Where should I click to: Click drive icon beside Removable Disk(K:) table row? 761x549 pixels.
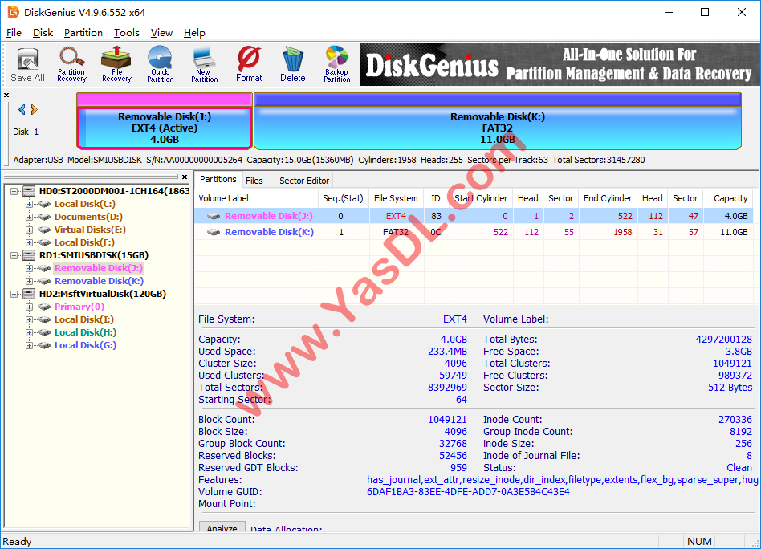click(214, 233)
